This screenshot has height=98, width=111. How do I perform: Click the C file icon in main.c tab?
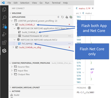click(77, 8)
